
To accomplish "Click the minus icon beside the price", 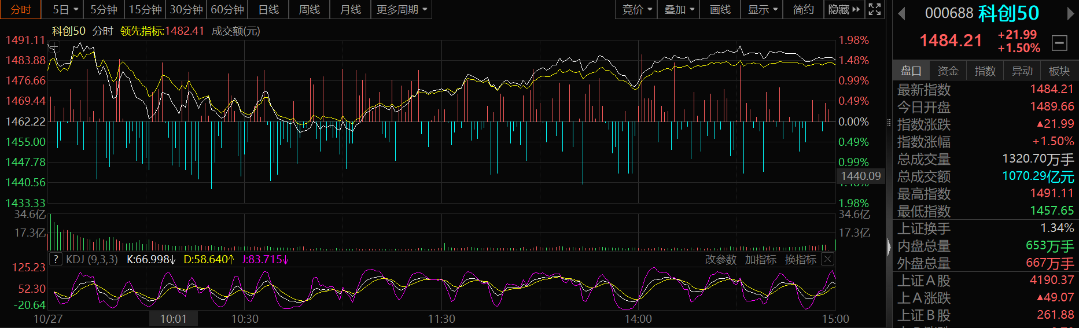I will [x=1059, y=43].
